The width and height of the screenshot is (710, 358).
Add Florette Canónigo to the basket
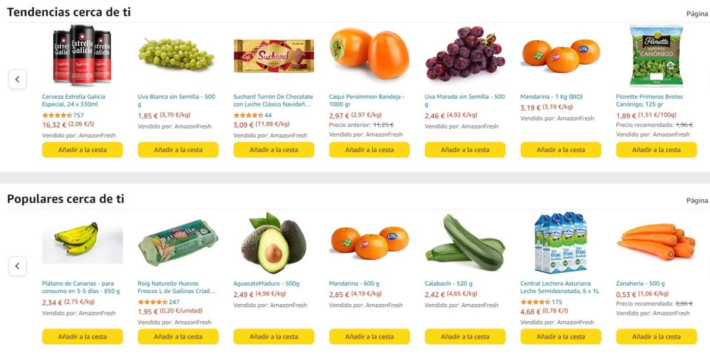[656, 150]
